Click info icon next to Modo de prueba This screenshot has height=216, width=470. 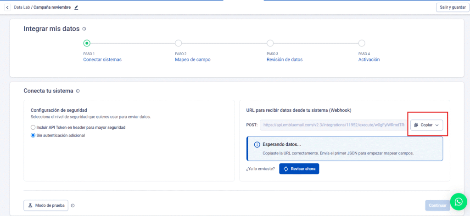[x=73, y=205]
